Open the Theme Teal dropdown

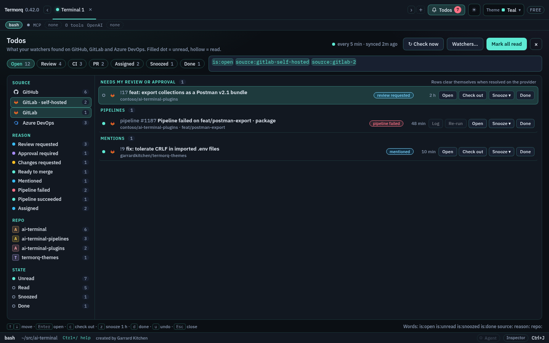(503, 10)
